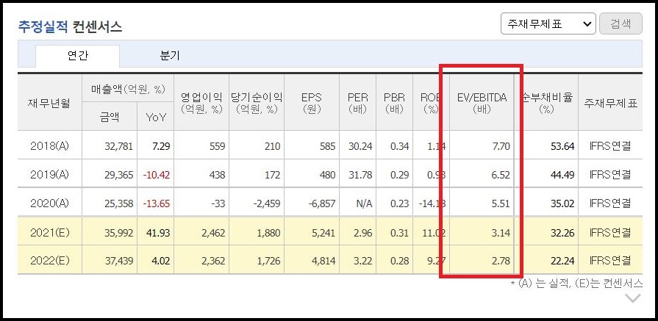
Task: Click net debt ratio value 22.24
Action: point(562,261)
